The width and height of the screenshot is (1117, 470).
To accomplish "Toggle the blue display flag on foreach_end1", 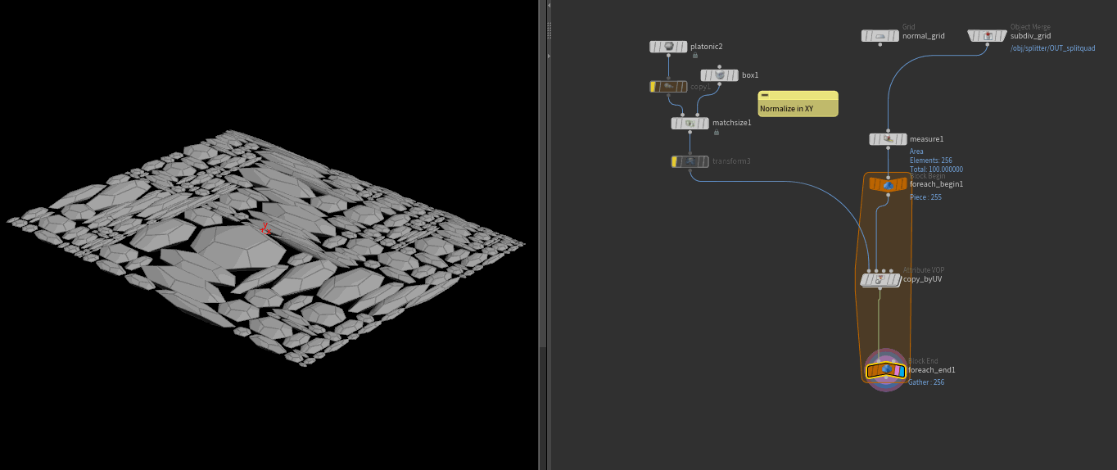I will (901, 371).
